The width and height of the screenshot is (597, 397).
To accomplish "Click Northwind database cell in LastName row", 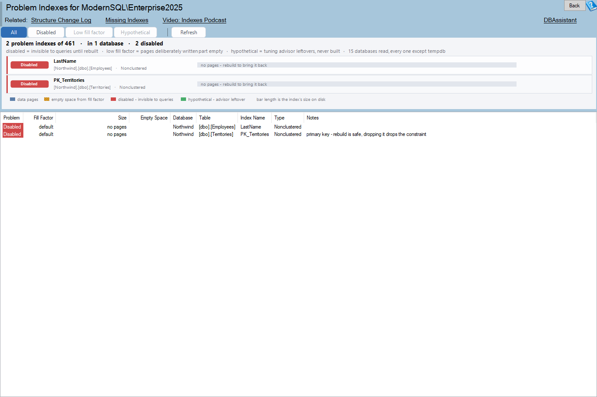I will [x=183, y=127].
